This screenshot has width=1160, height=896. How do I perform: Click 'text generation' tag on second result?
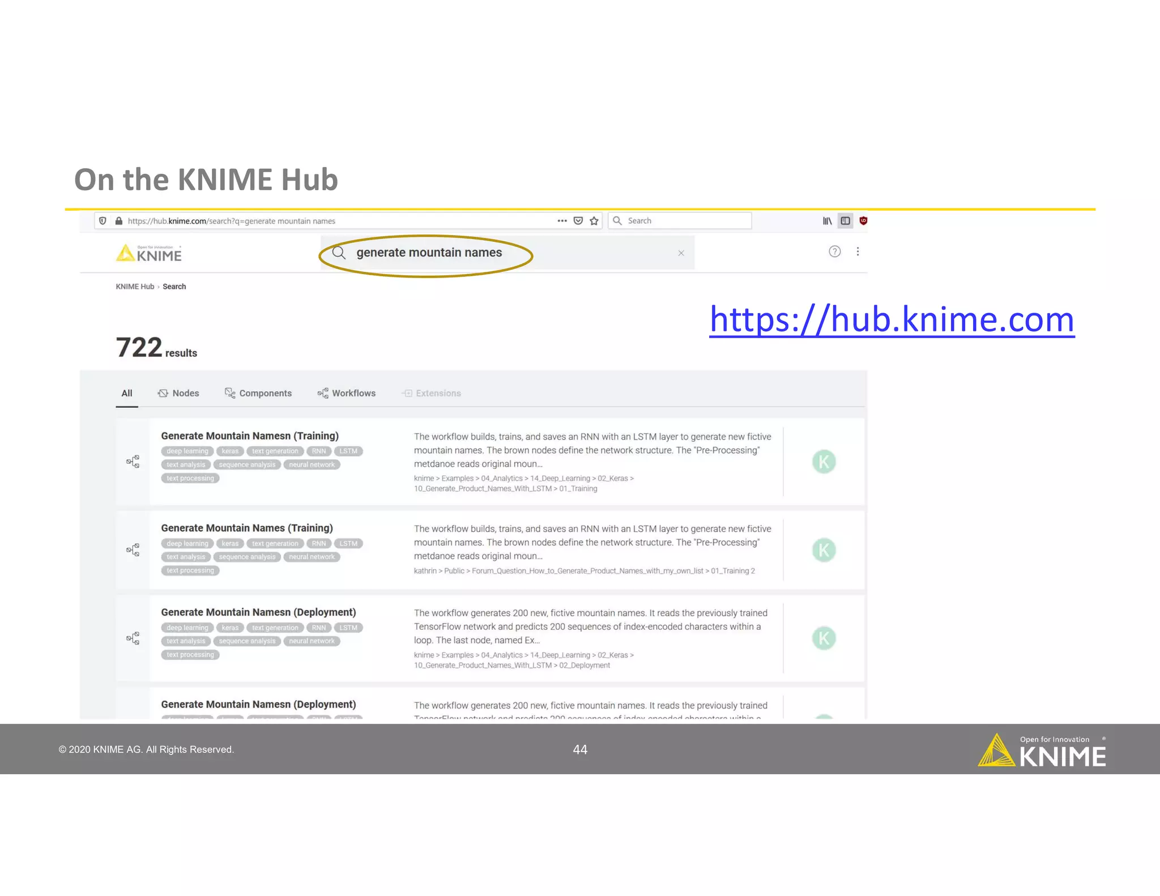pos(275,544)
